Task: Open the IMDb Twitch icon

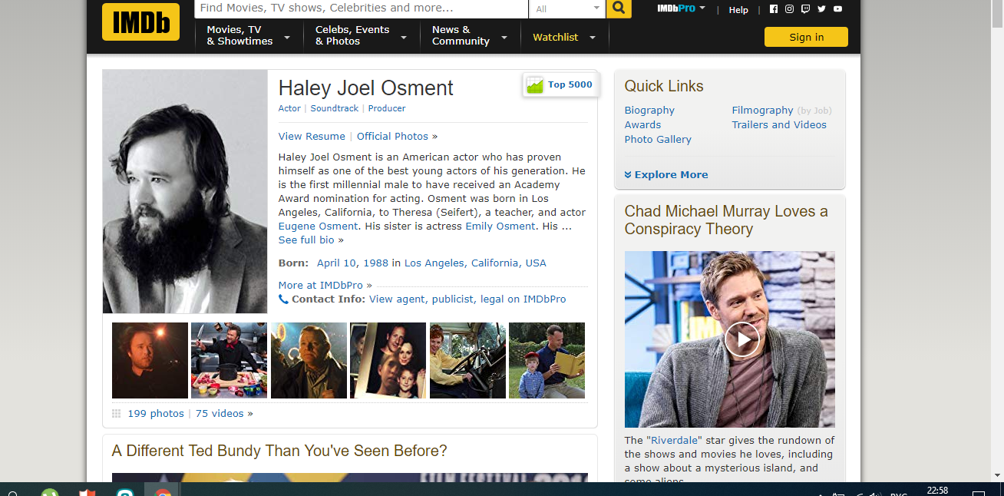Action: pyautogui.click(x=805, y=9)
